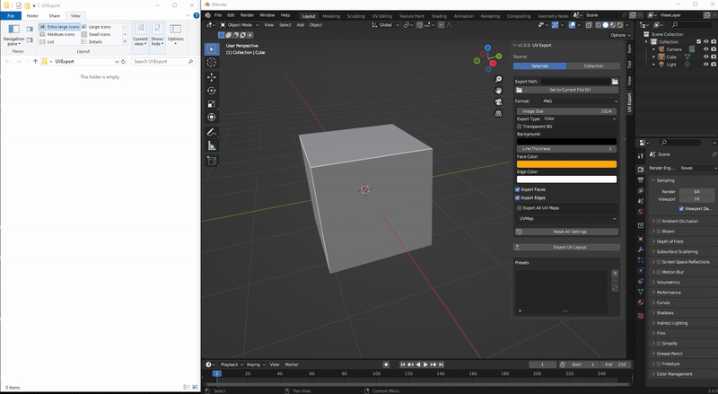This screenshot has height=394, width=718.
Task: Select the Cursor tool in Blender toolbar
Action: (211, 62)
